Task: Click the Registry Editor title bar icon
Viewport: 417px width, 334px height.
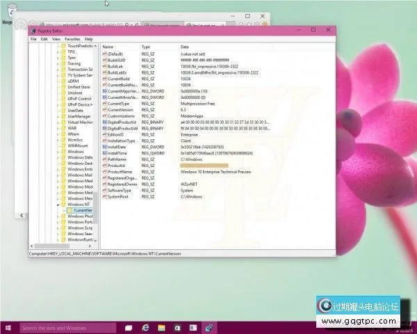Action: pyautogui.click(x=33, y=31)
